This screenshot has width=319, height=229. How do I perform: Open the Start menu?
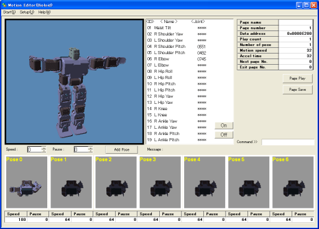click(x=9, y=12)
